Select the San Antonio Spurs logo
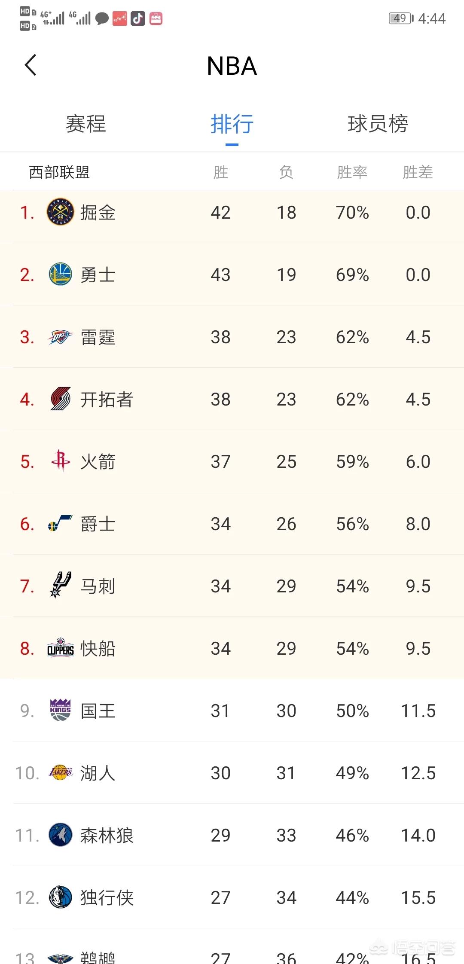464x964 pixels. click(61, 585)
